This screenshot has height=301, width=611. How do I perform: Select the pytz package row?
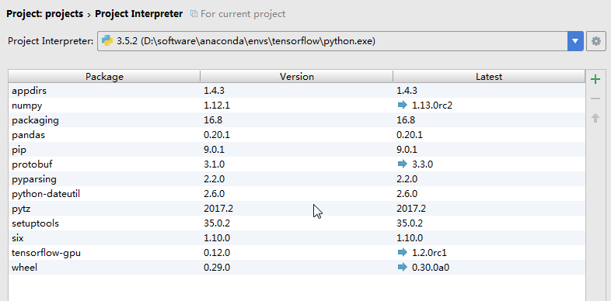click(x=296, y=209)
